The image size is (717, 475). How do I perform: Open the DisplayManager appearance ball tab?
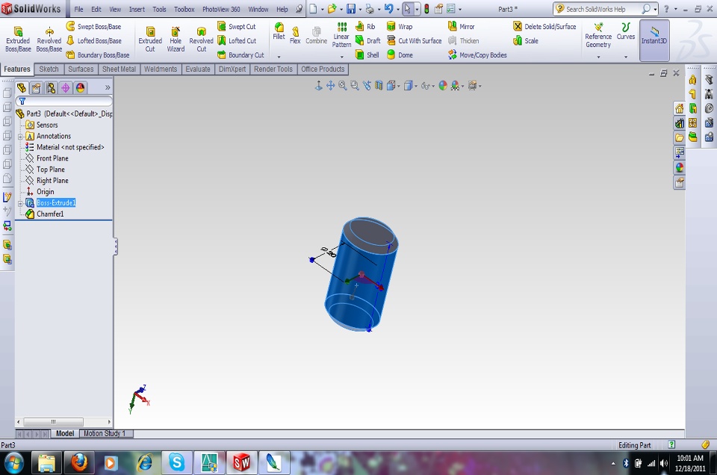coord(80,87)
